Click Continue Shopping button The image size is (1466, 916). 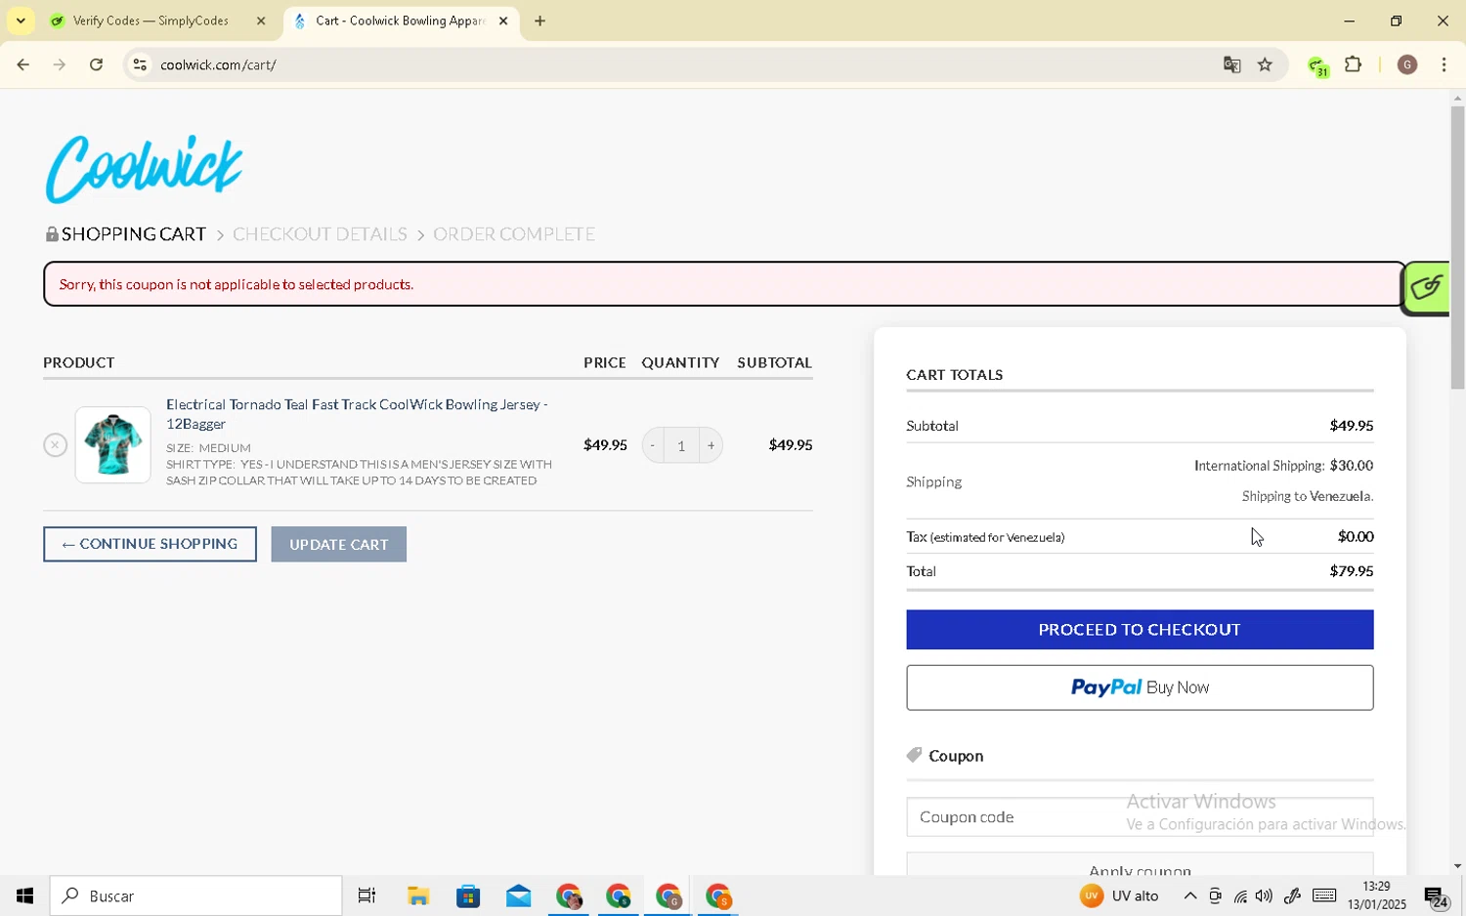click(150, 544)
